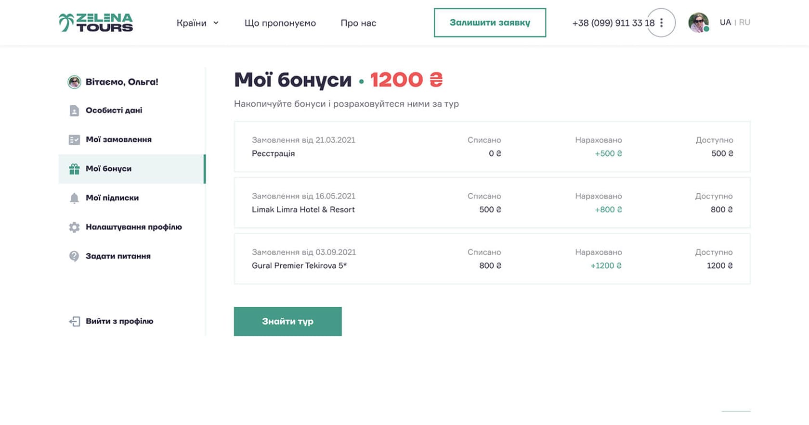This screenshot has width=809, height=425.
Task: Click the Мої підписки bell icon
Action: (74, 198)
